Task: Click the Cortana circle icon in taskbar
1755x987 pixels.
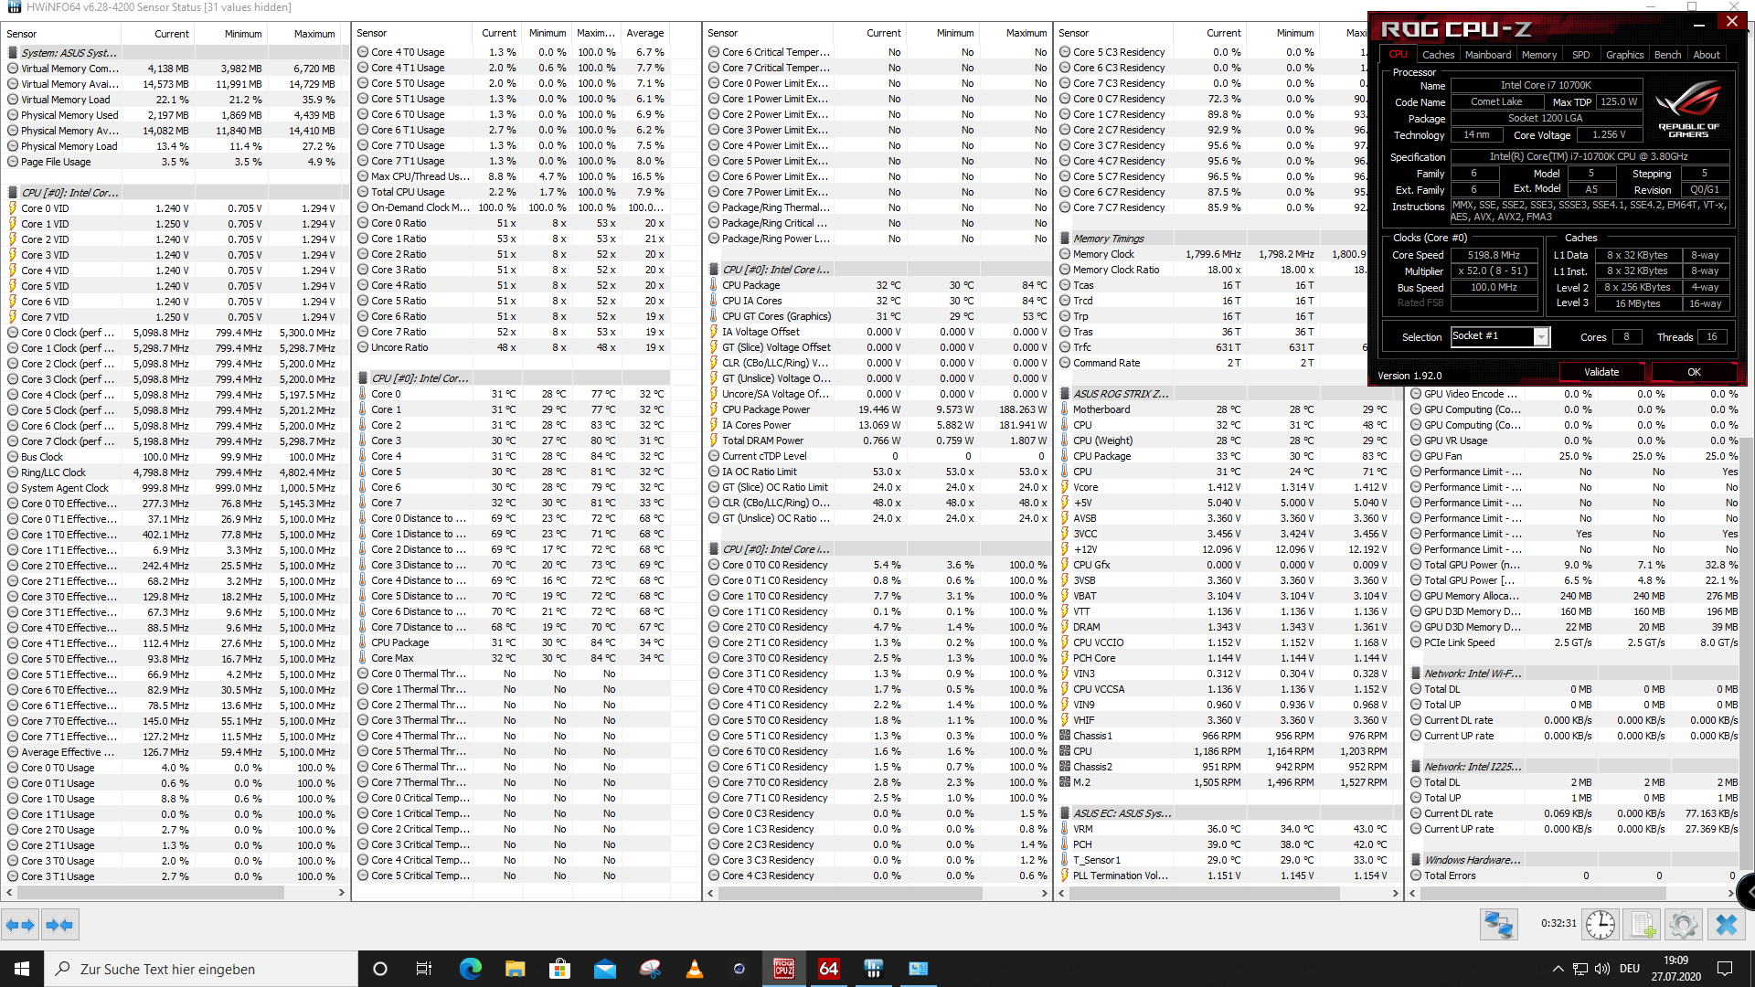Action: click(x=380, y=969)
